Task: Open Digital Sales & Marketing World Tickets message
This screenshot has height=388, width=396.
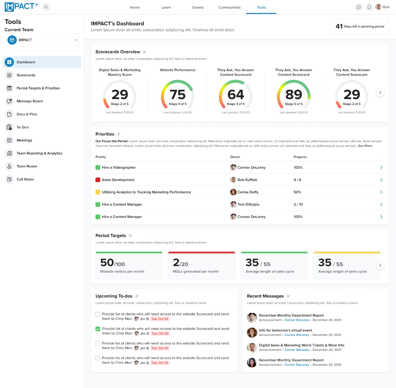Action: coord(301,345)
